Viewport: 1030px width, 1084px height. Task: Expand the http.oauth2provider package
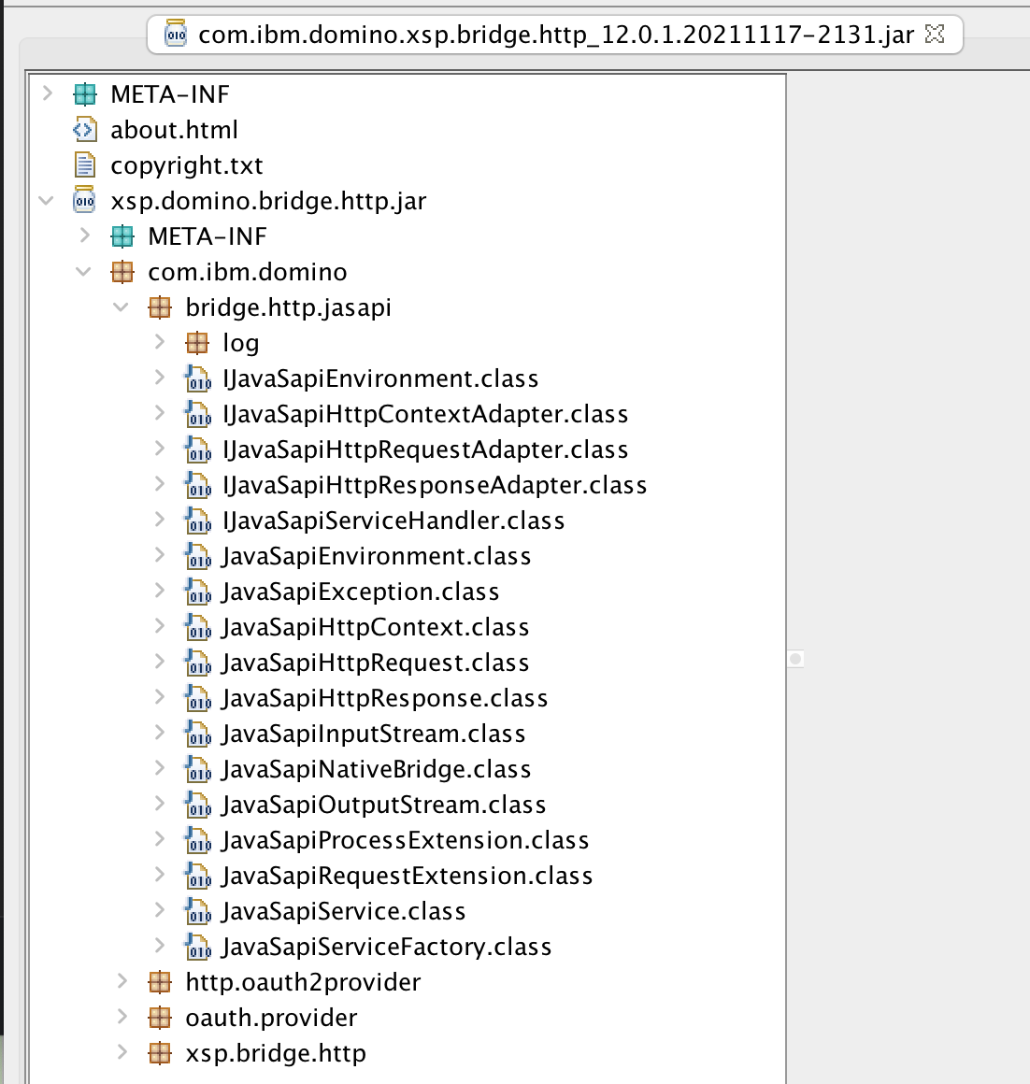pyautogui.click(x=122, y=982)
